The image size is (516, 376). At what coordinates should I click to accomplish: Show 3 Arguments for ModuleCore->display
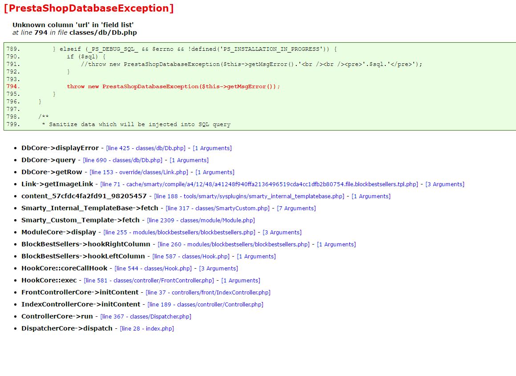tap(282, 232)
